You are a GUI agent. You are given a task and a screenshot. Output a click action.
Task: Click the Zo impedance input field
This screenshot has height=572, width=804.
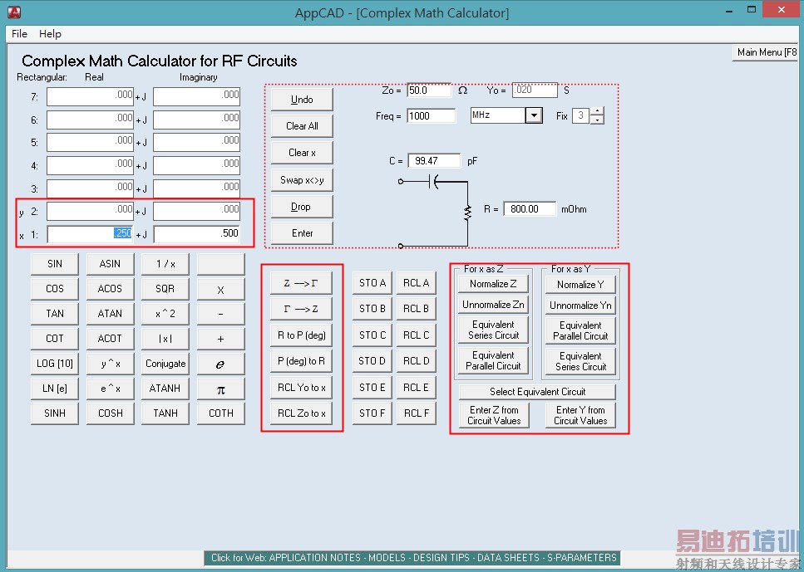point(429,90)
